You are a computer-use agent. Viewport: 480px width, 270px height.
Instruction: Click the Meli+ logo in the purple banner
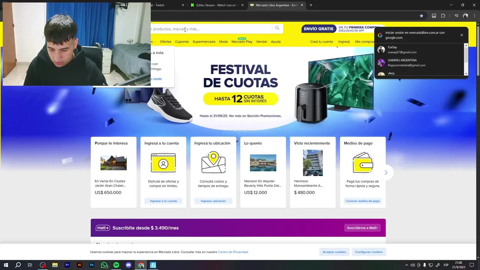103,228
